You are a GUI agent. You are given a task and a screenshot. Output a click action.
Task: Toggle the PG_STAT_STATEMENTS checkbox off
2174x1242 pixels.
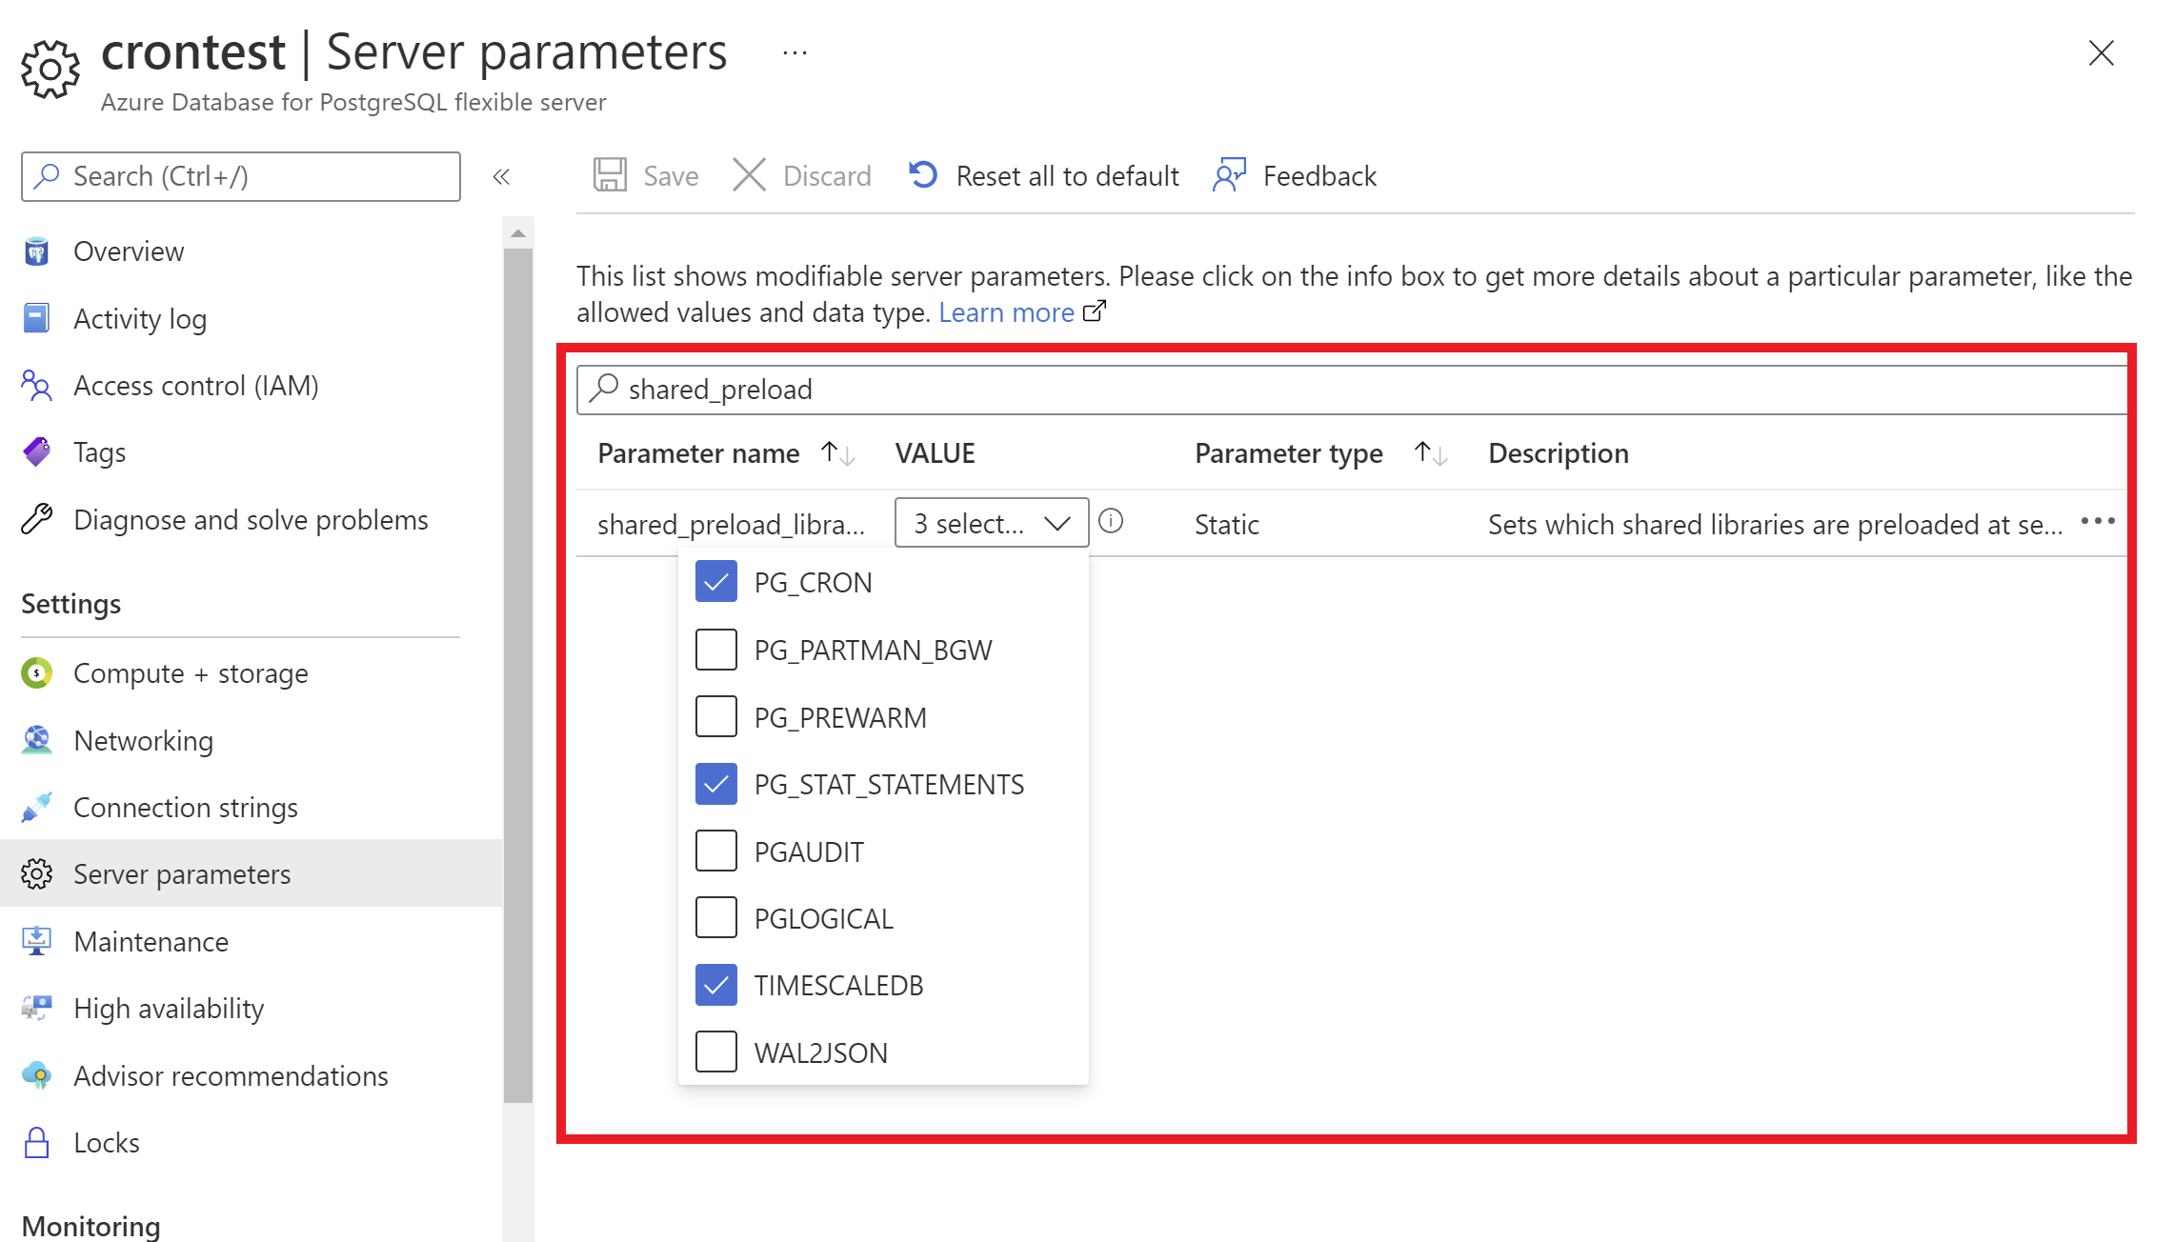714,784
